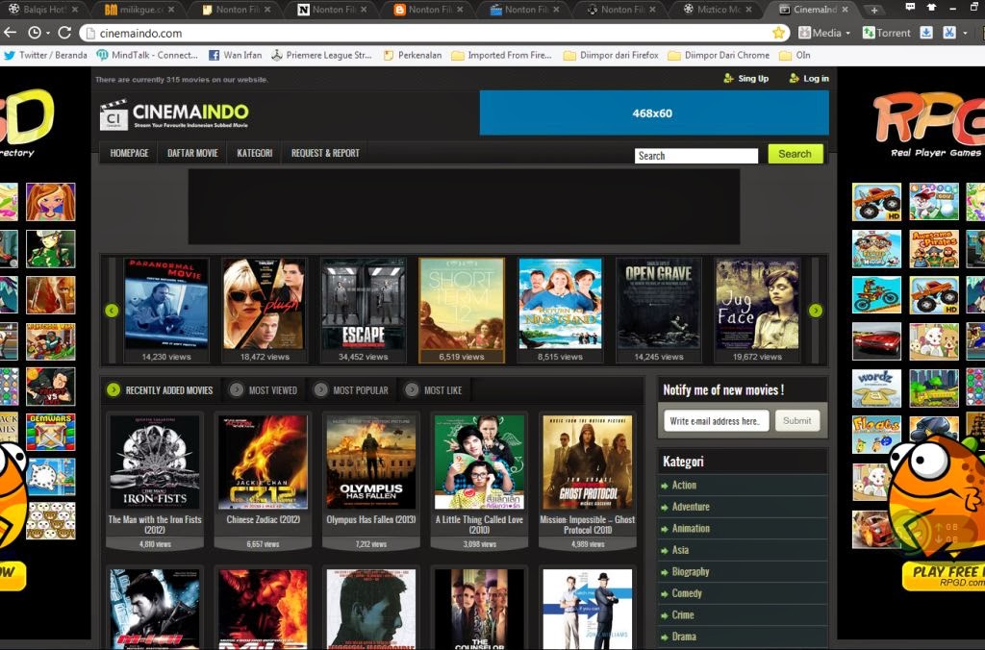The height and width of the screenshot is (650, 985).
Task: Click the green Search button
Action: [796, 154]
